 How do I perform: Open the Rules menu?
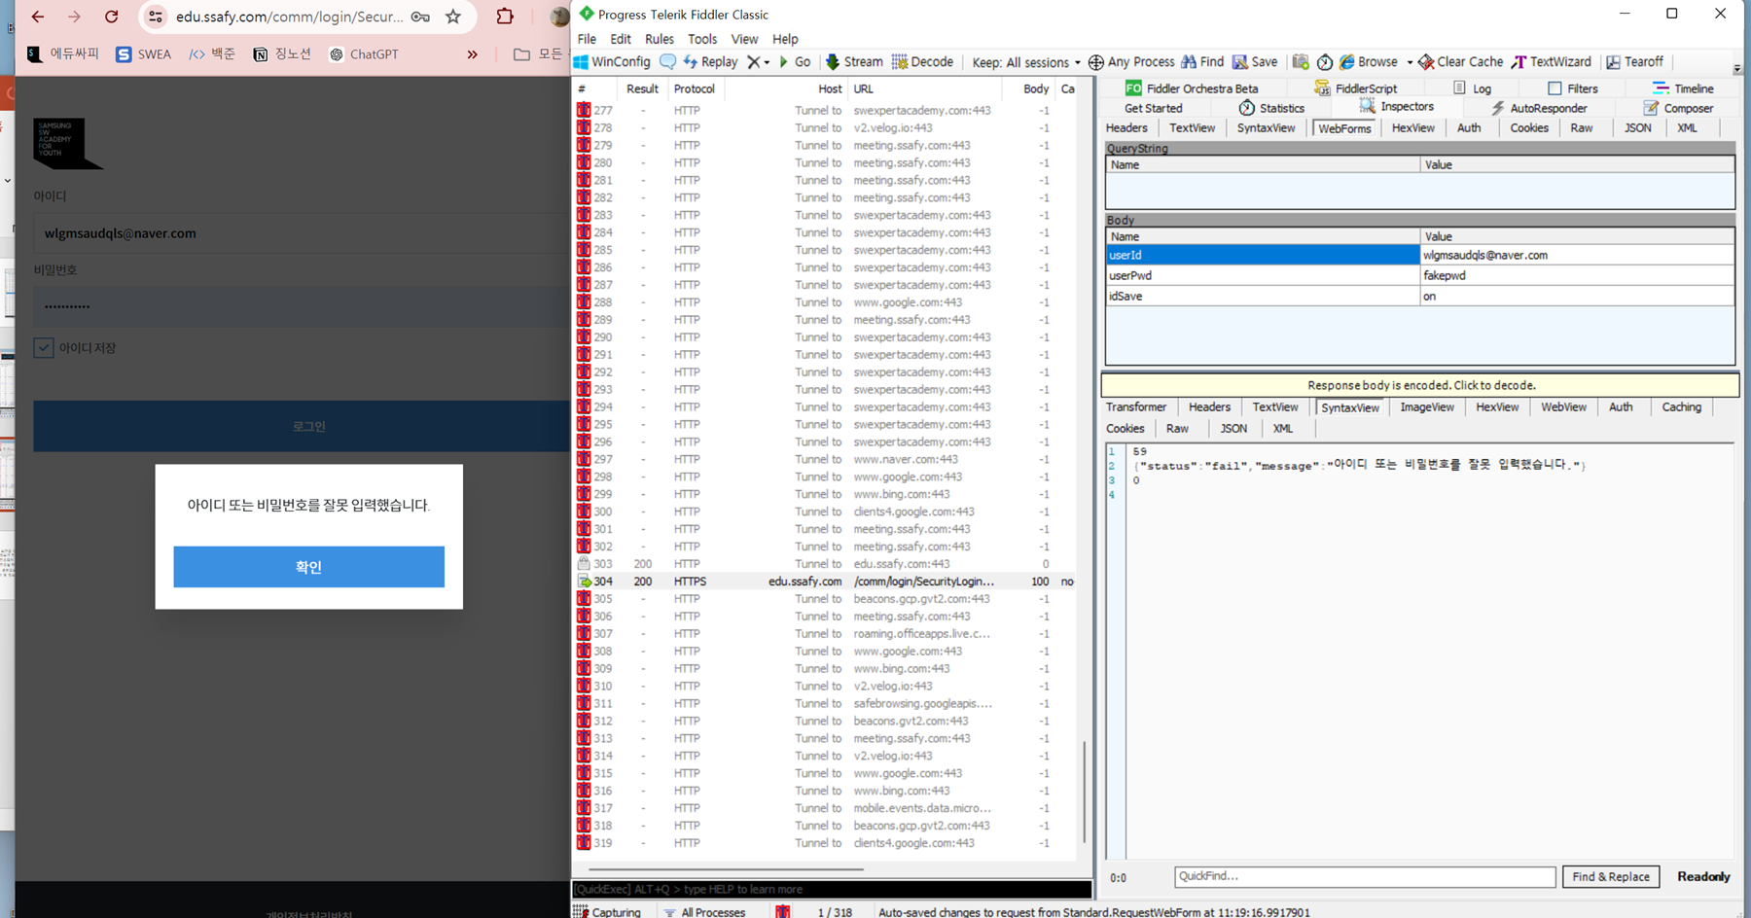tap(659, 39)
